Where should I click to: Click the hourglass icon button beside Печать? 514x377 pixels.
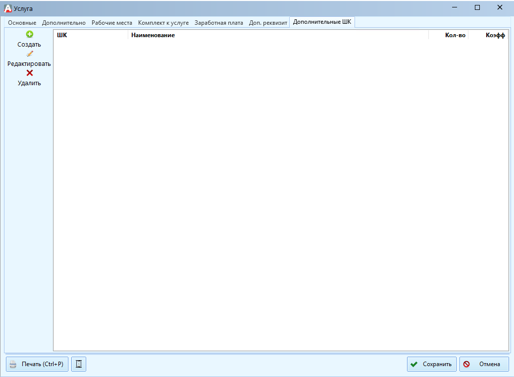79,364
